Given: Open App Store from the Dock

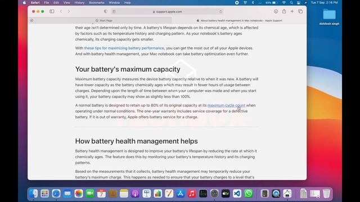Looking at the screenshot, I should pyautogui.click(x=181, y=194).
